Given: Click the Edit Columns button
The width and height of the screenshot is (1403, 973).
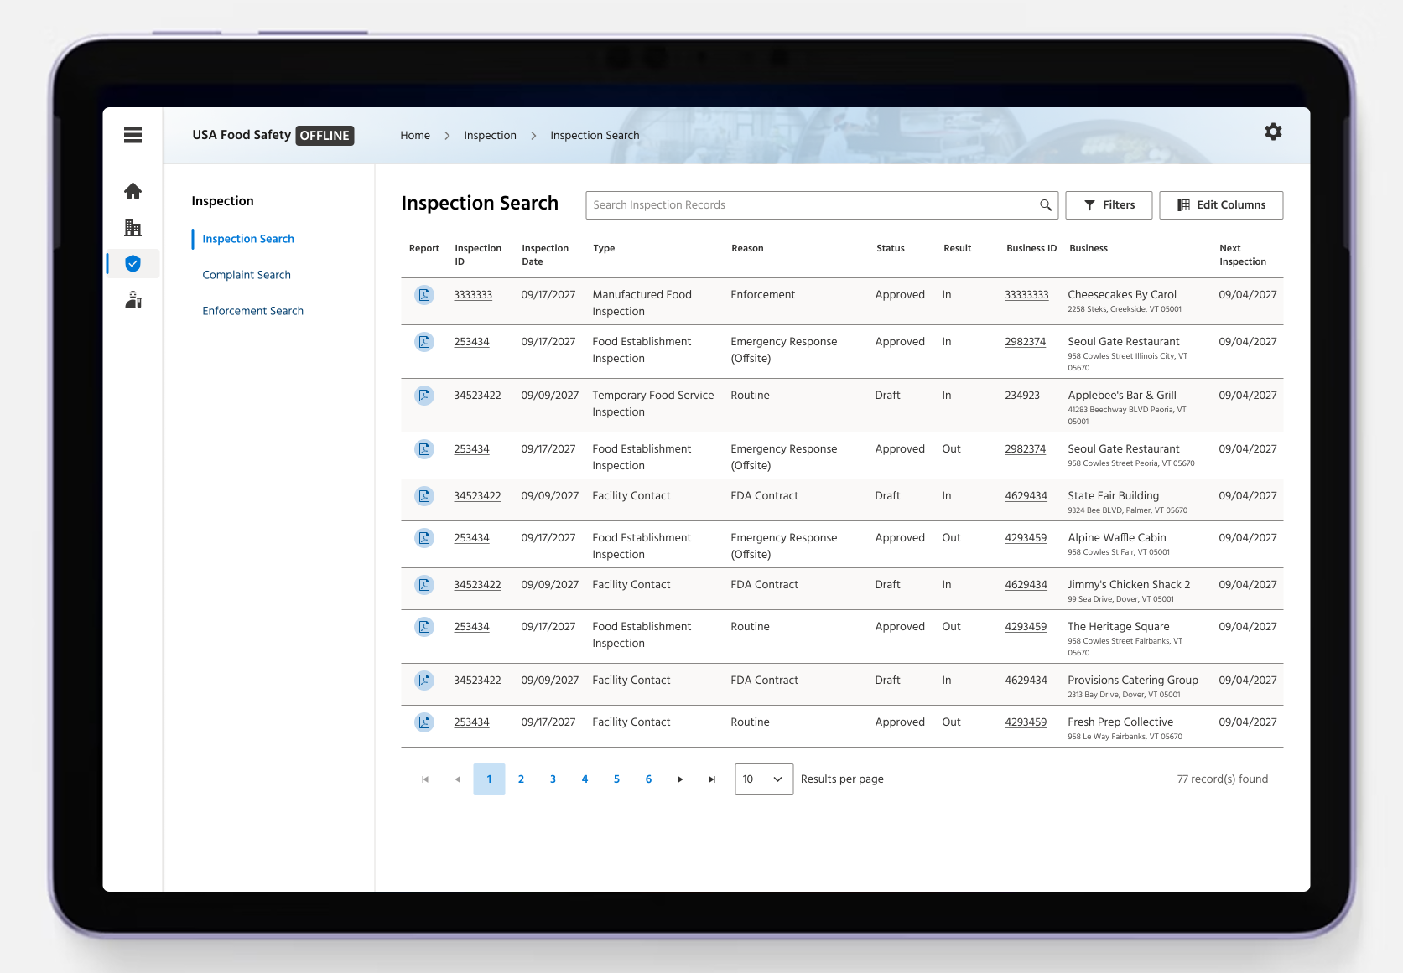Looking at the screenshot, I should [x=1221, y=205].
